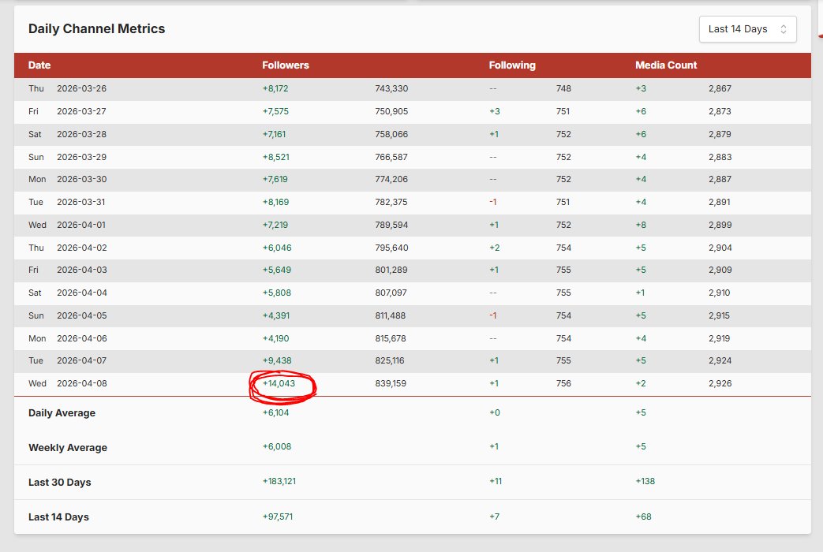Click the +6,104 daily average value
823x552 pixels.
coord(275,412)
